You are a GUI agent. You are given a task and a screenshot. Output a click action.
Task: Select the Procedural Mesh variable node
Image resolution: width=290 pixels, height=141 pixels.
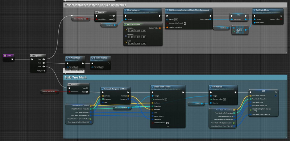point(122,108)
